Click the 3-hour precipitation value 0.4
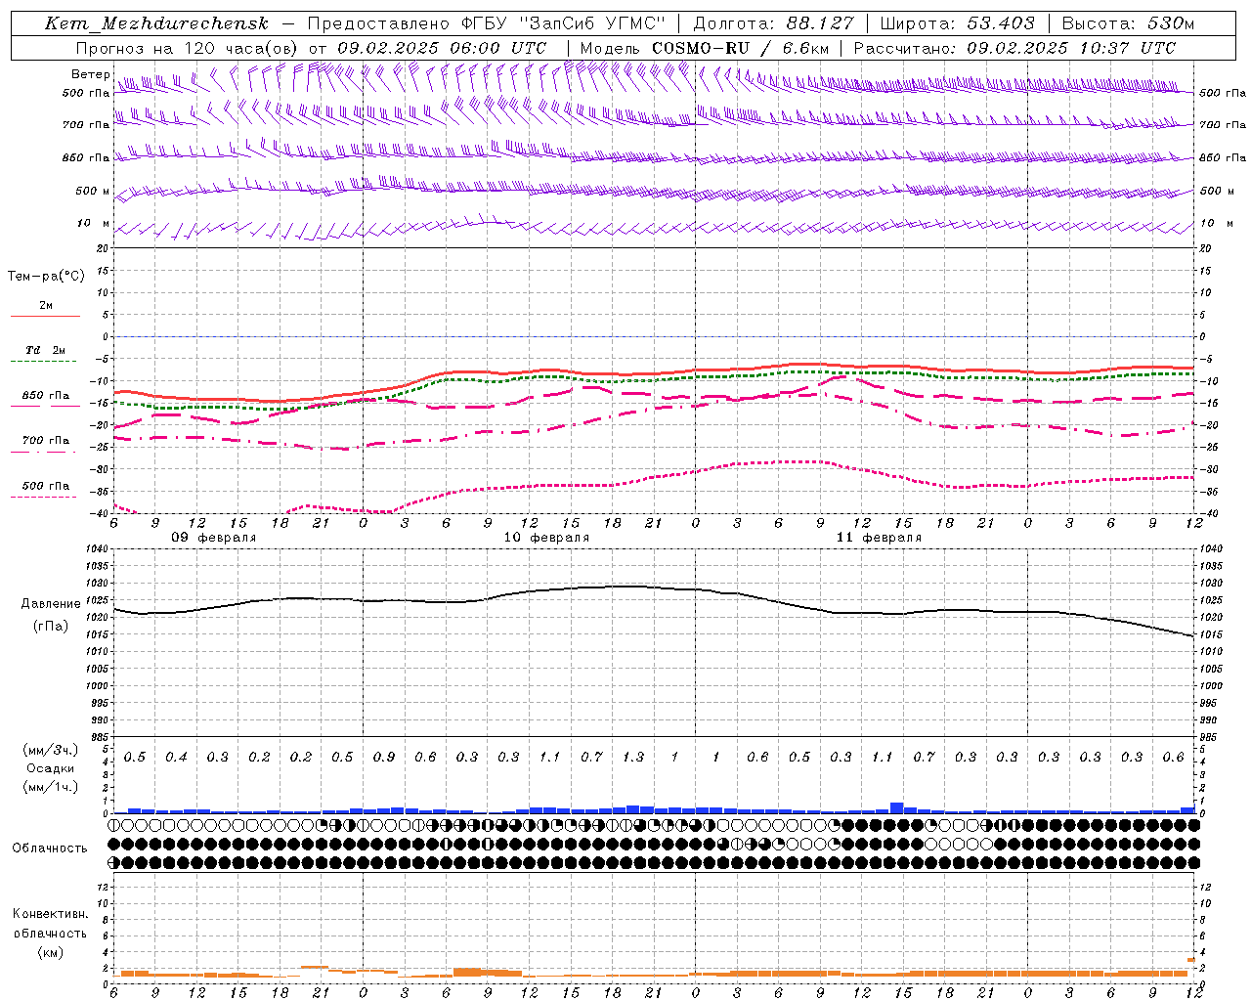The width and height of the screenshot is (1251, 1001). (176, 758)
